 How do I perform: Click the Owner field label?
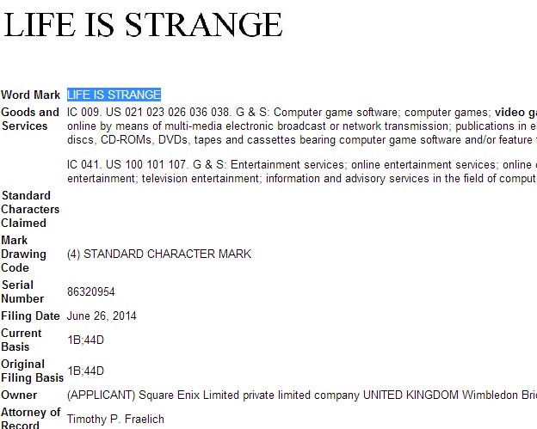pos(19,395)
